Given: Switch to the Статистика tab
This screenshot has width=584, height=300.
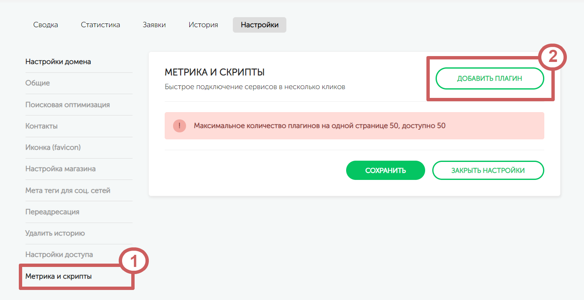Looking at the screenshot, I should (x=100, y=25).
